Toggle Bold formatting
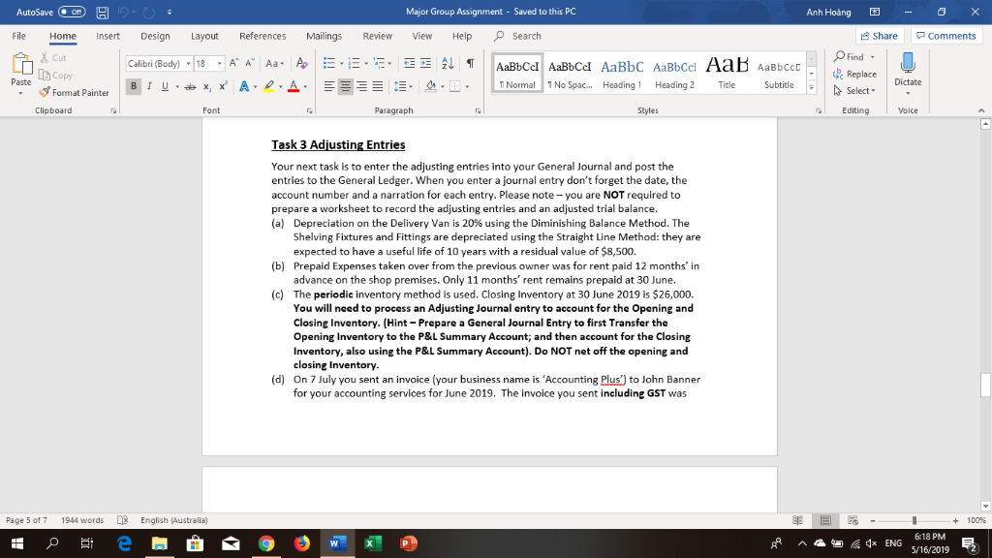The height and width of the screenshot is (558, 992). 134,86
